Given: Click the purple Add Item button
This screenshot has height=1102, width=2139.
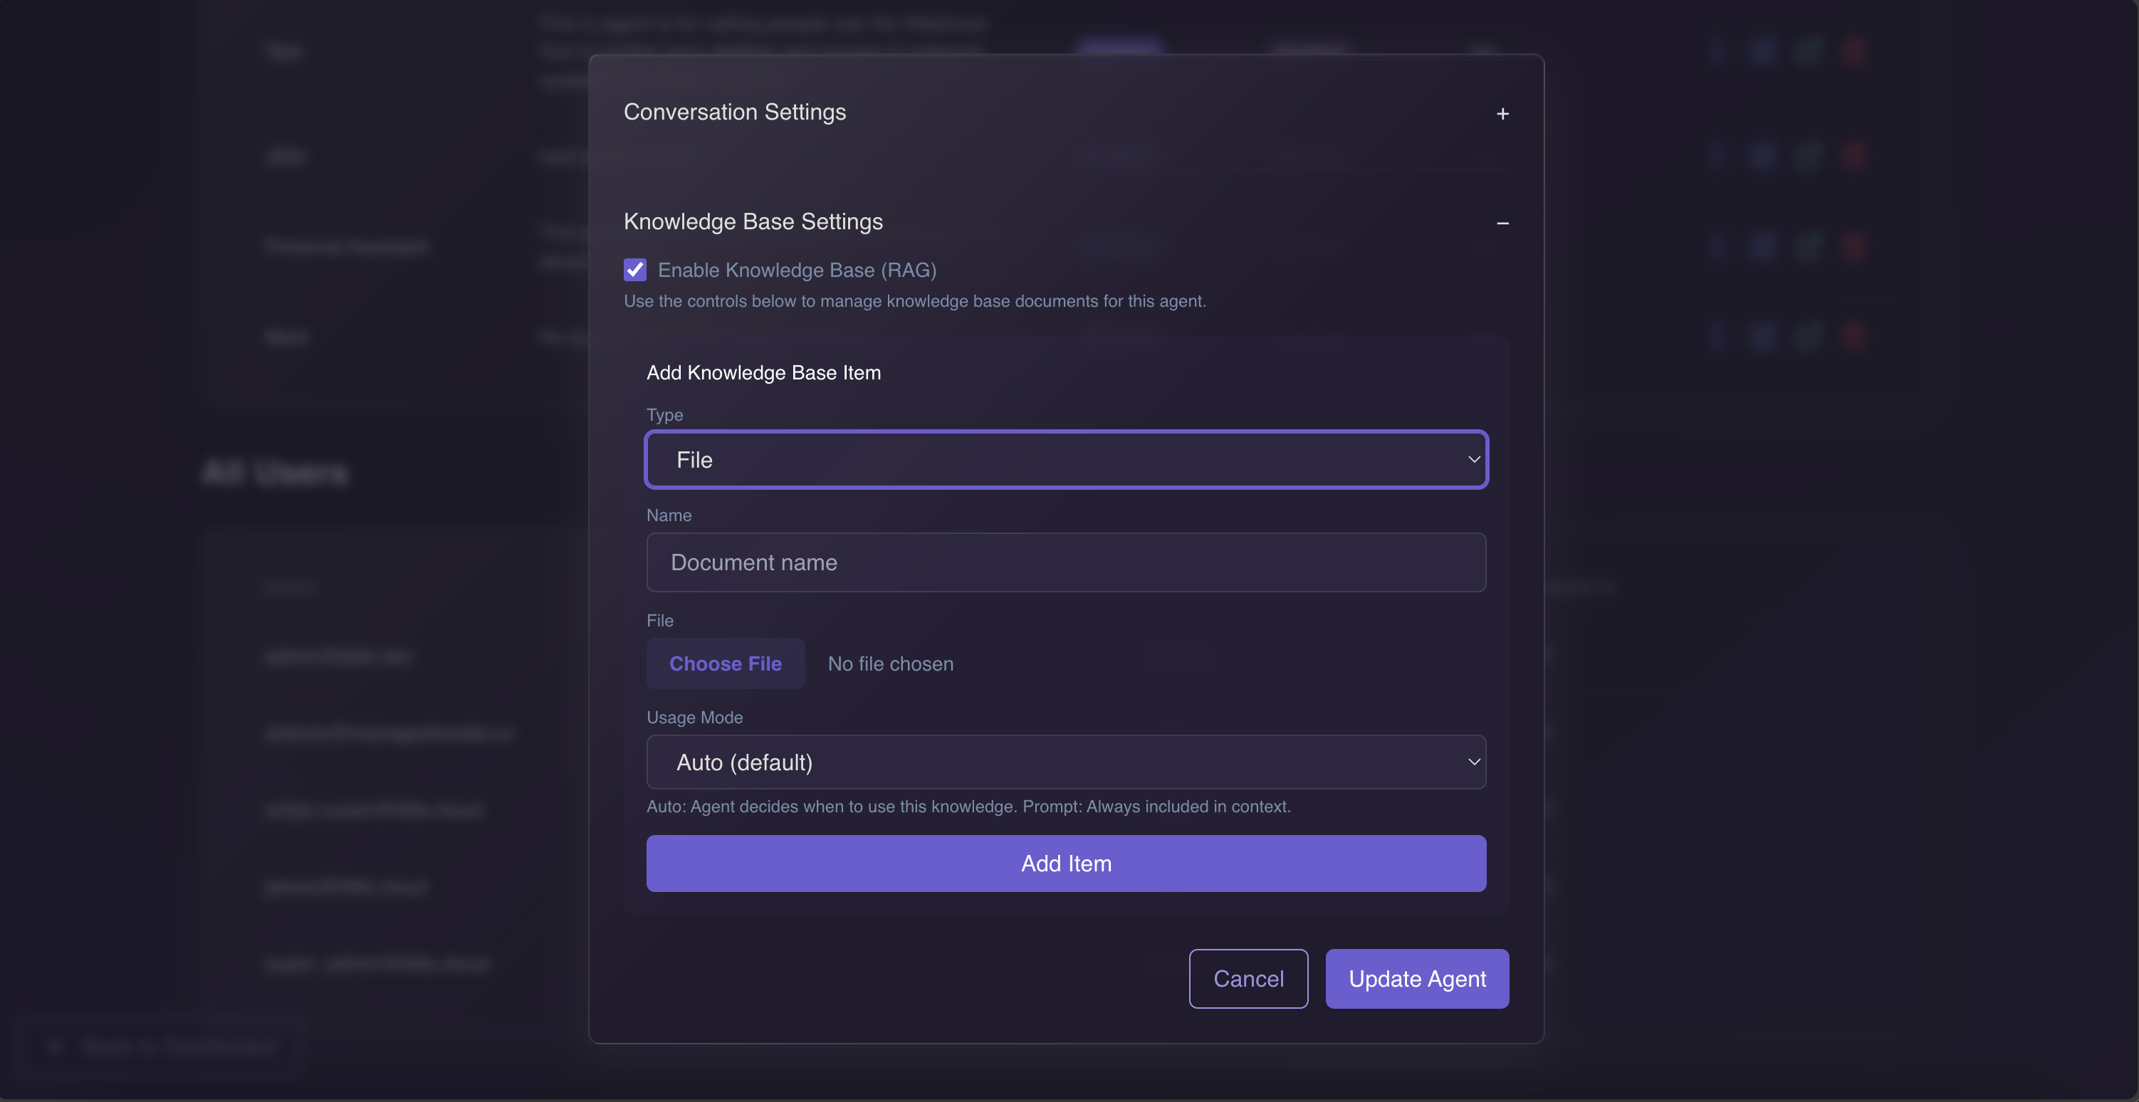Looking at the screenshot, I should 1065,864.
